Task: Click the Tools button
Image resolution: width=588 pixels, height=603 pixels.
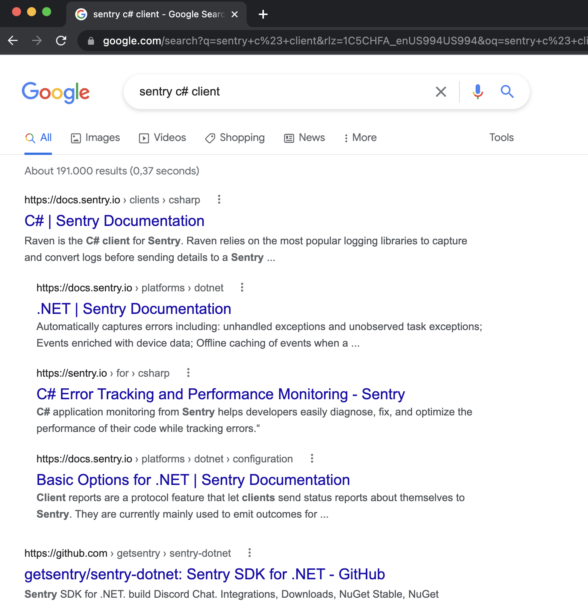Action: click(x=501, y=138)
